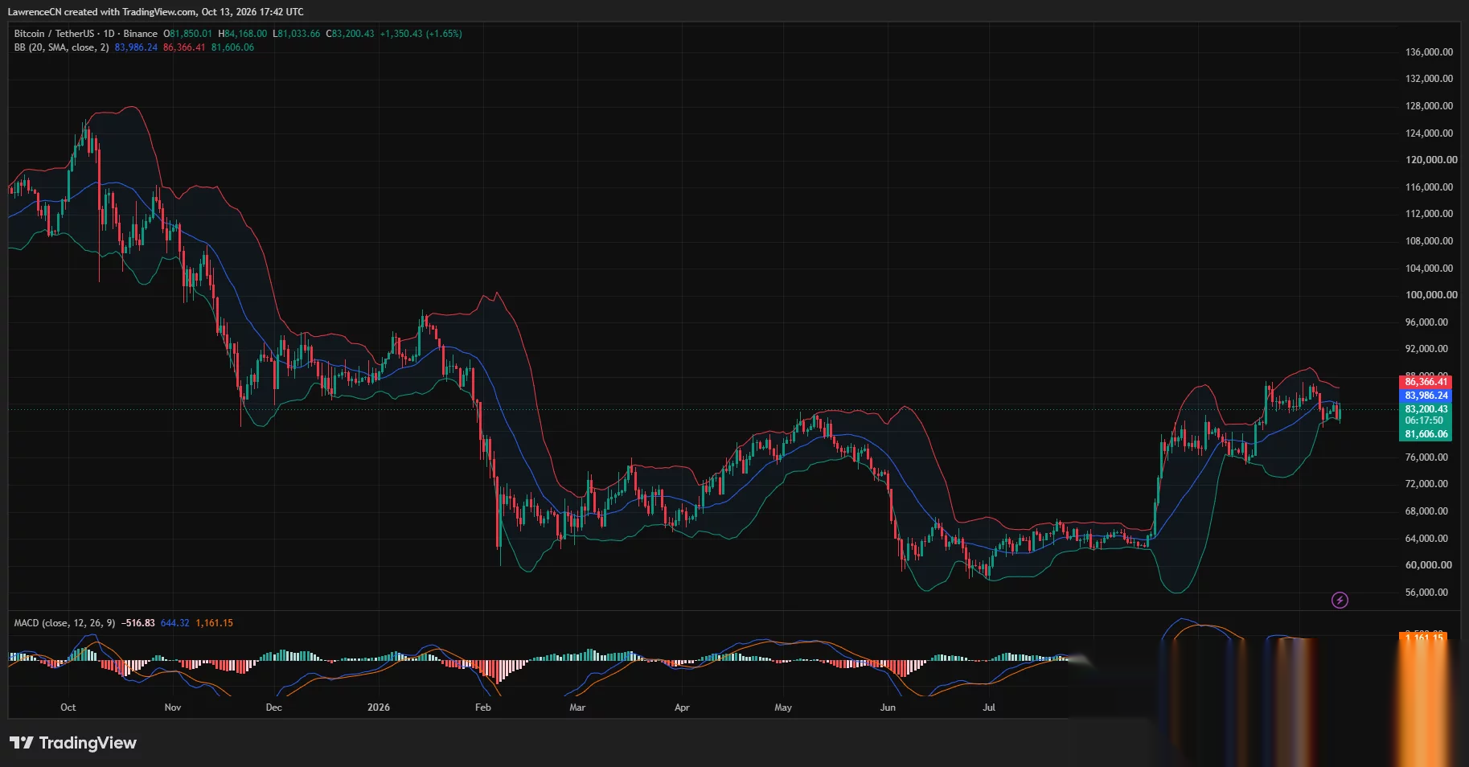Select the Bitcoin / TetherUS symbol title
The image size is (1469, 767).
[53, 34]
